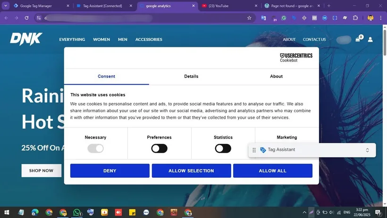Open Sticky Notes from the taskbar
The image size is (387, 218).
pos(132,212)
